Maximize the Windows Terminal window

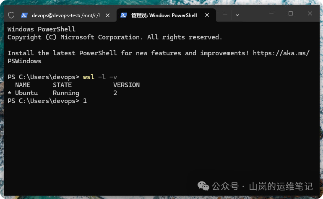pos(290,13)
